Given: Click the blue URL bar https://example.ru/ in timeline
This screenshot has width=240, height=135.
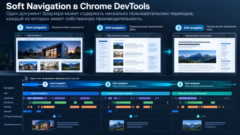Looking at the screenshot, I should click(61, 93).
